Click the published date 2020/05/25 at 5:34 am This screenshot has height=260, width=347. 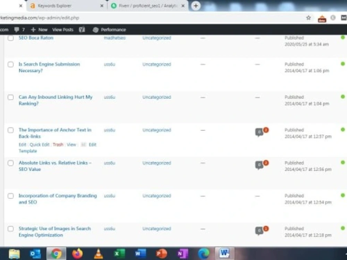point(306,44)
